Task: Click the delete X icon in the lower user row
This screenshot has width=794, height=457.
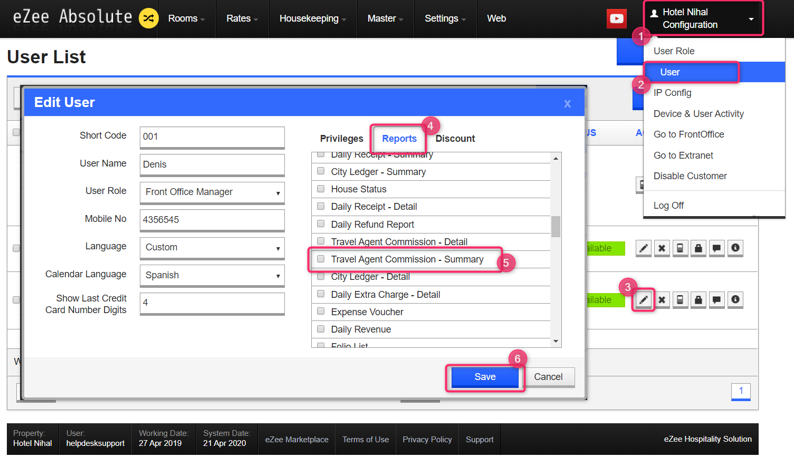Action: tap(662, 300)
